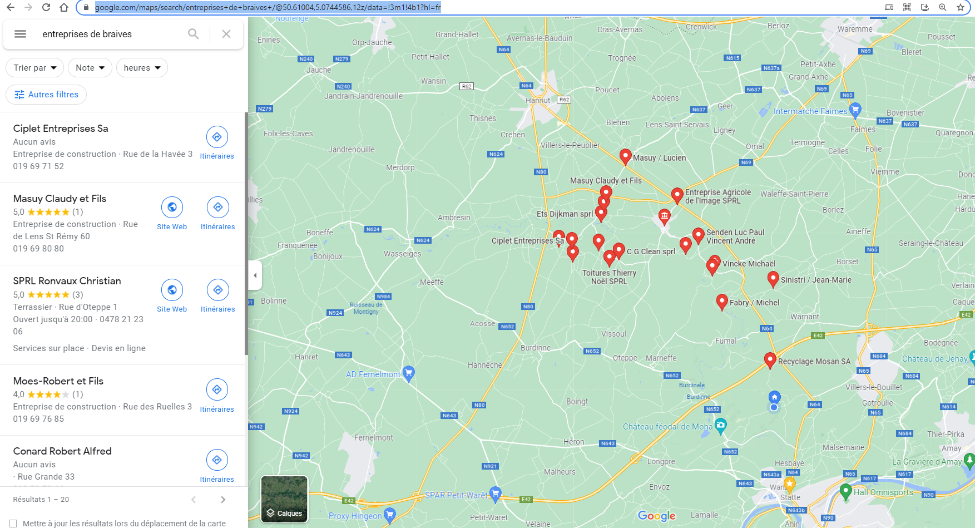Select Masuy / Lucien map pin

625,157
